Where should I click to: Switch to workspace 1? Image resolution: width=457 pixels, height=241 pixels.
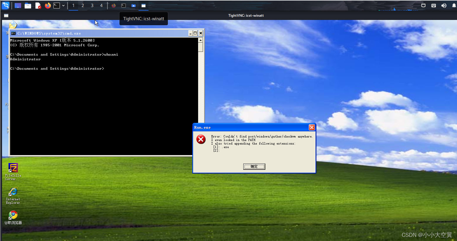point(73,6)
